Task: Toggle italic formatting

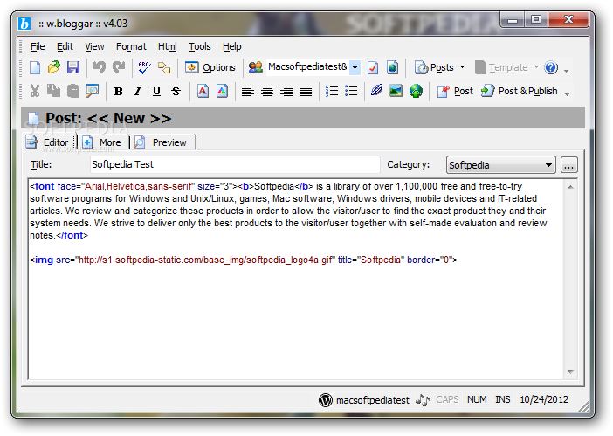Action: [x=137, y=92]
